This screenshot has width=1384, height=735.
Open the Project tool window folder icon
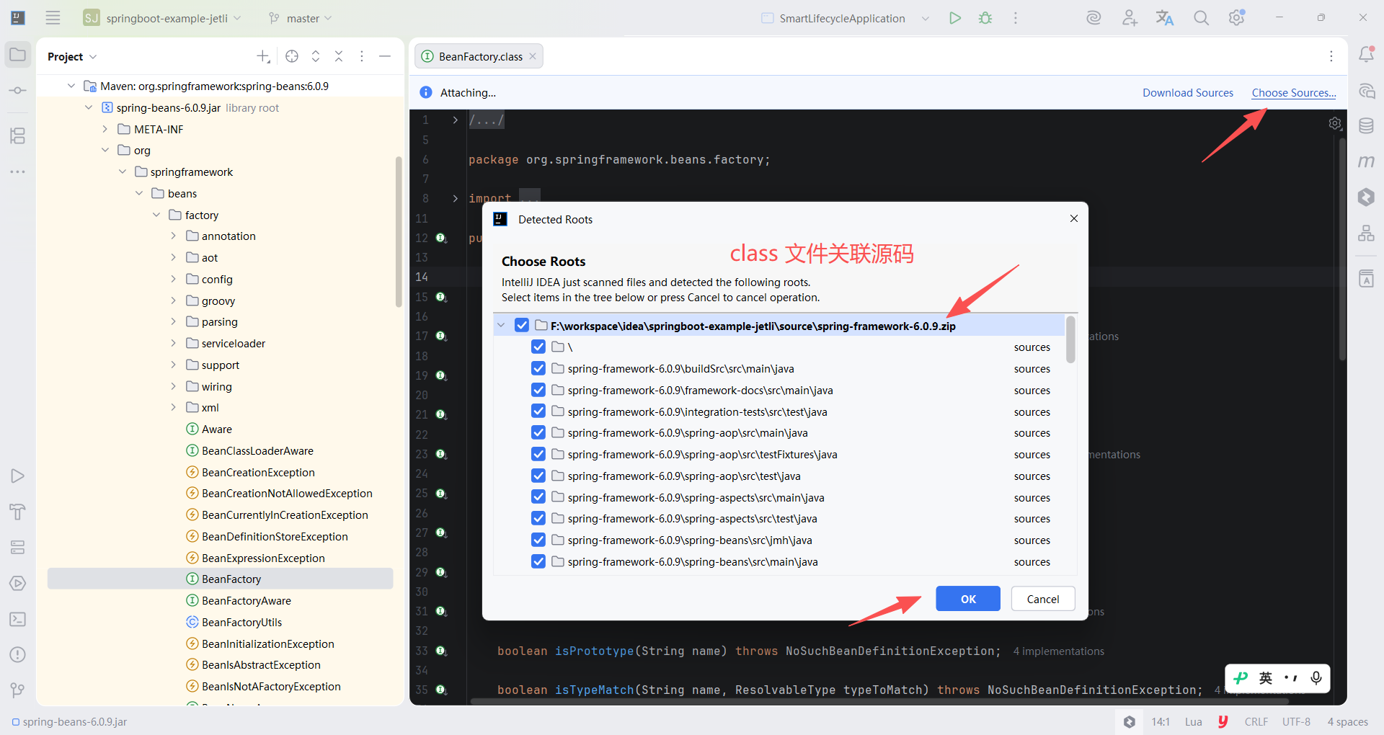[x=18, y=55]
